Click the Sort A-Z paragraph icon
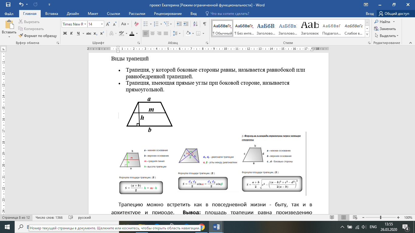This screenshot has width=415, height=233. tap(195, 24)
